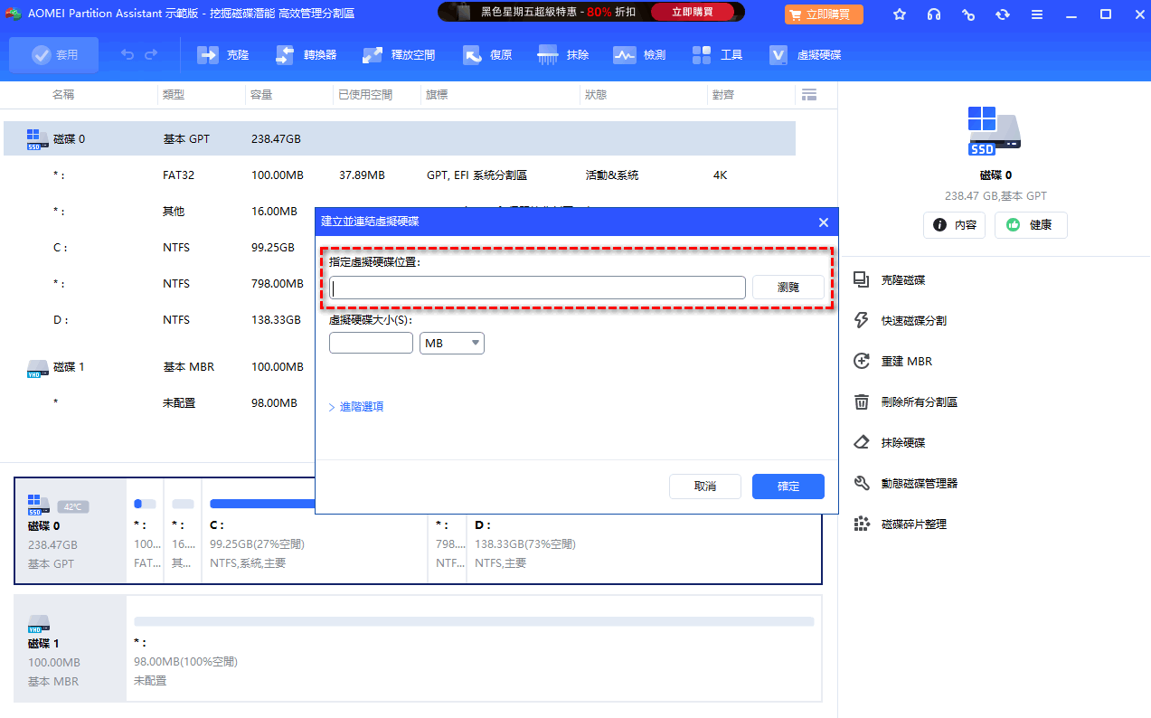Click OK (確定) in the dialog
Viewport: 1151px width, 718px height.
coord(788,487)
